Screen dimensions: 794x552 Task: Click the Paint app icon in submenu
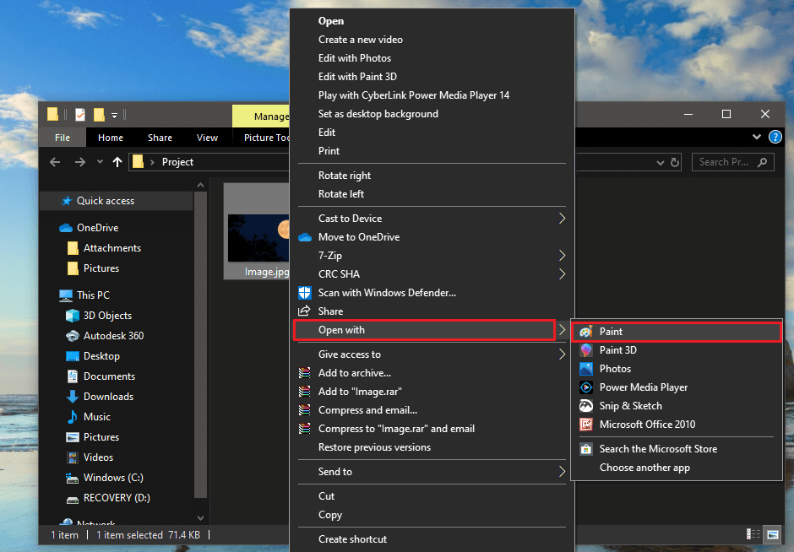tap(586, 332)
